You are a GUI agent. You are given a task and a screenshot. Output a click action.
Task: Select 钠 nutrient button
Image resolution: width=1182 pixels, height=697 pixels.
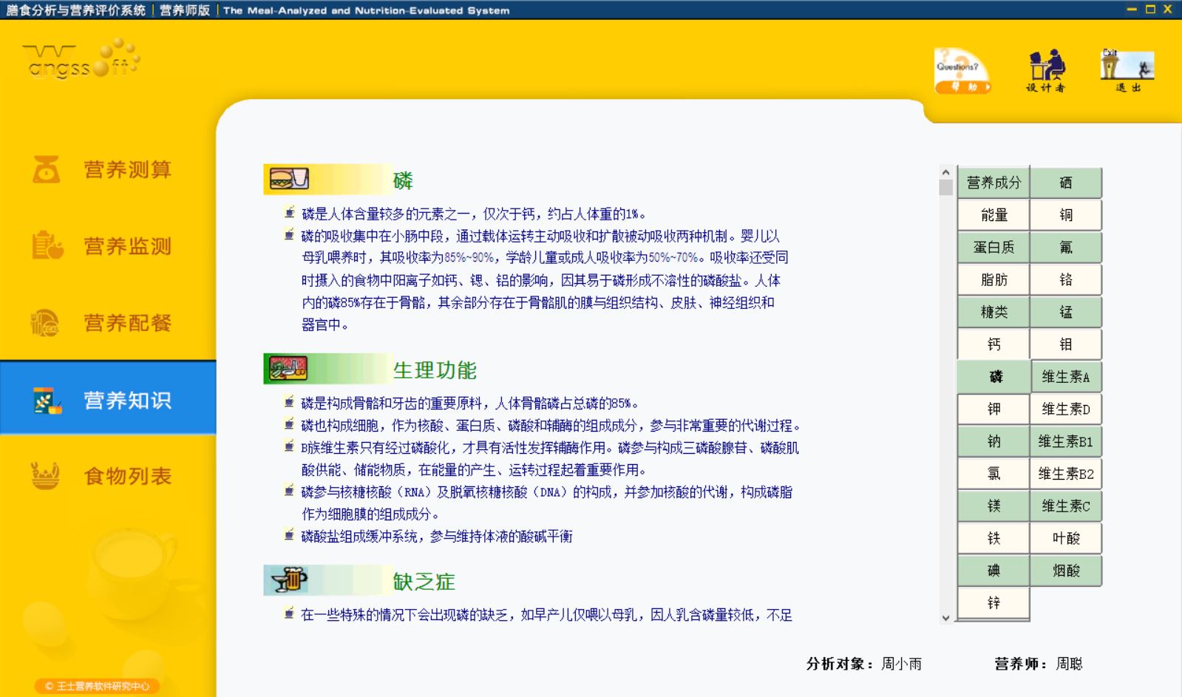994,441
